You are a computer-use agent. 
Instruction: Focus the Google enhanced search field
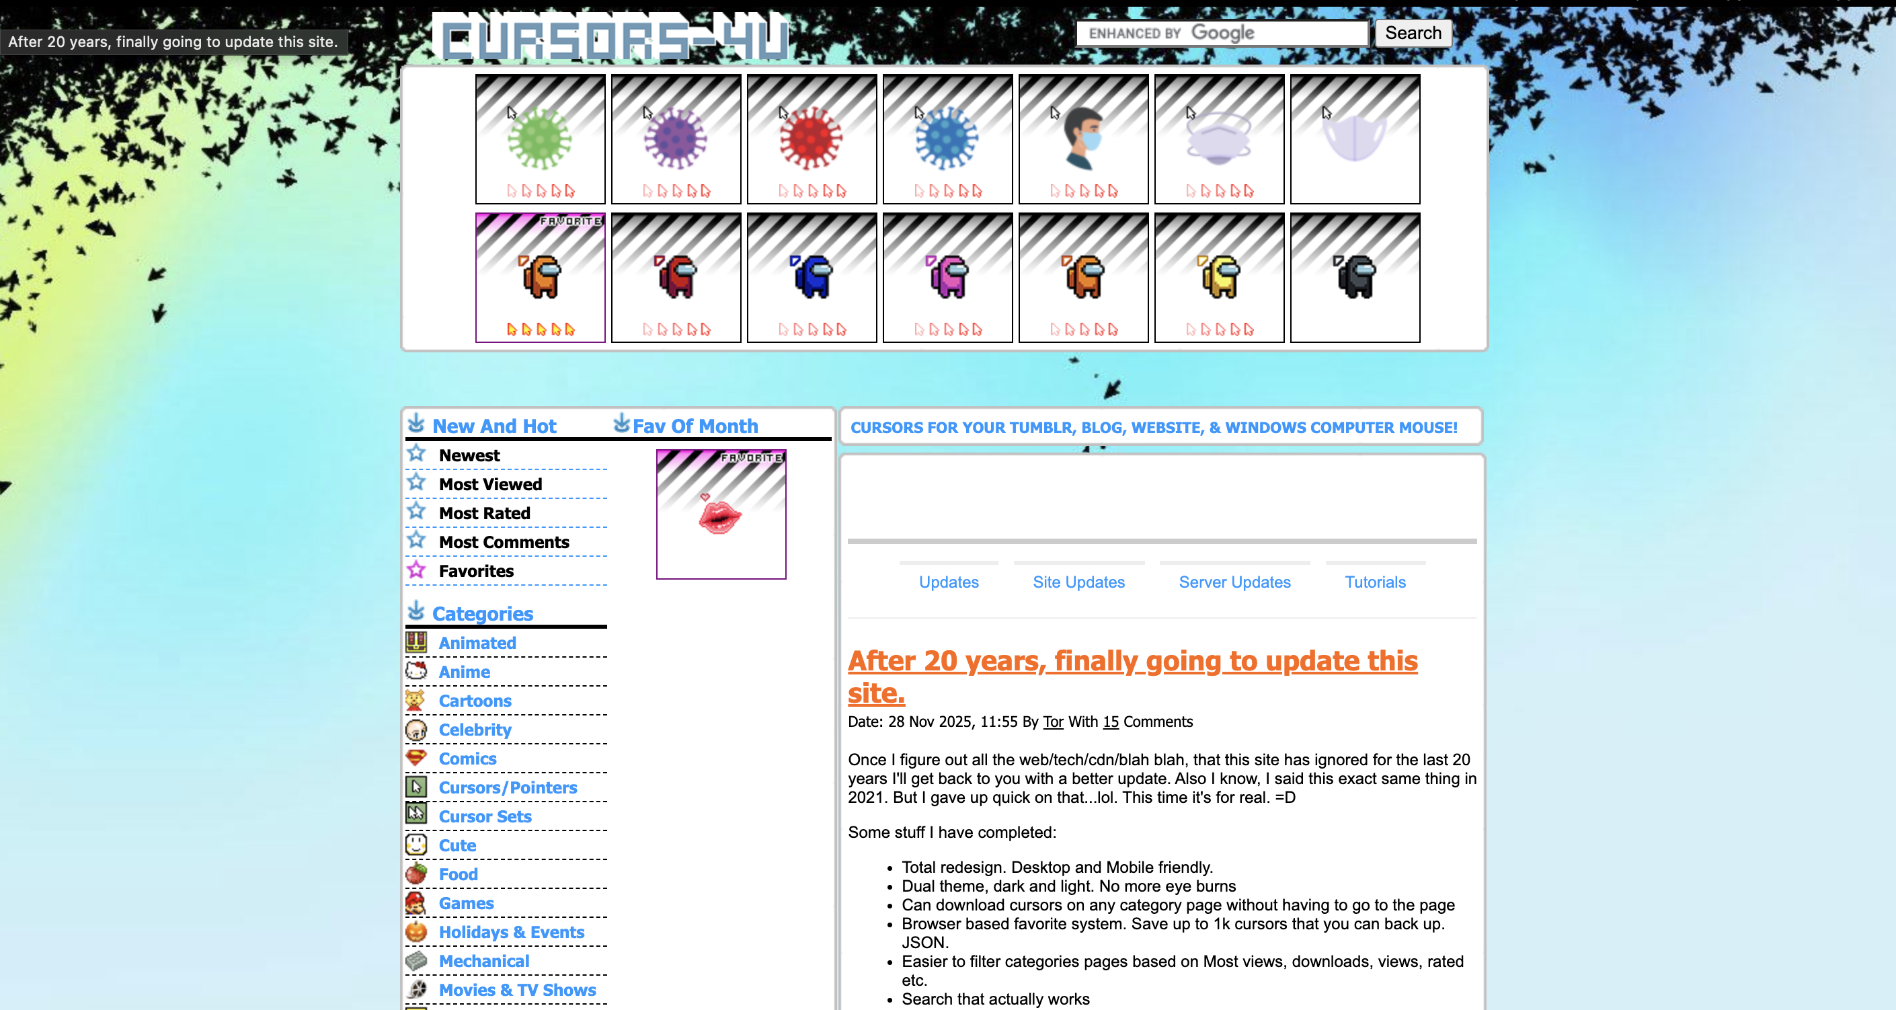coord(1222,33)
